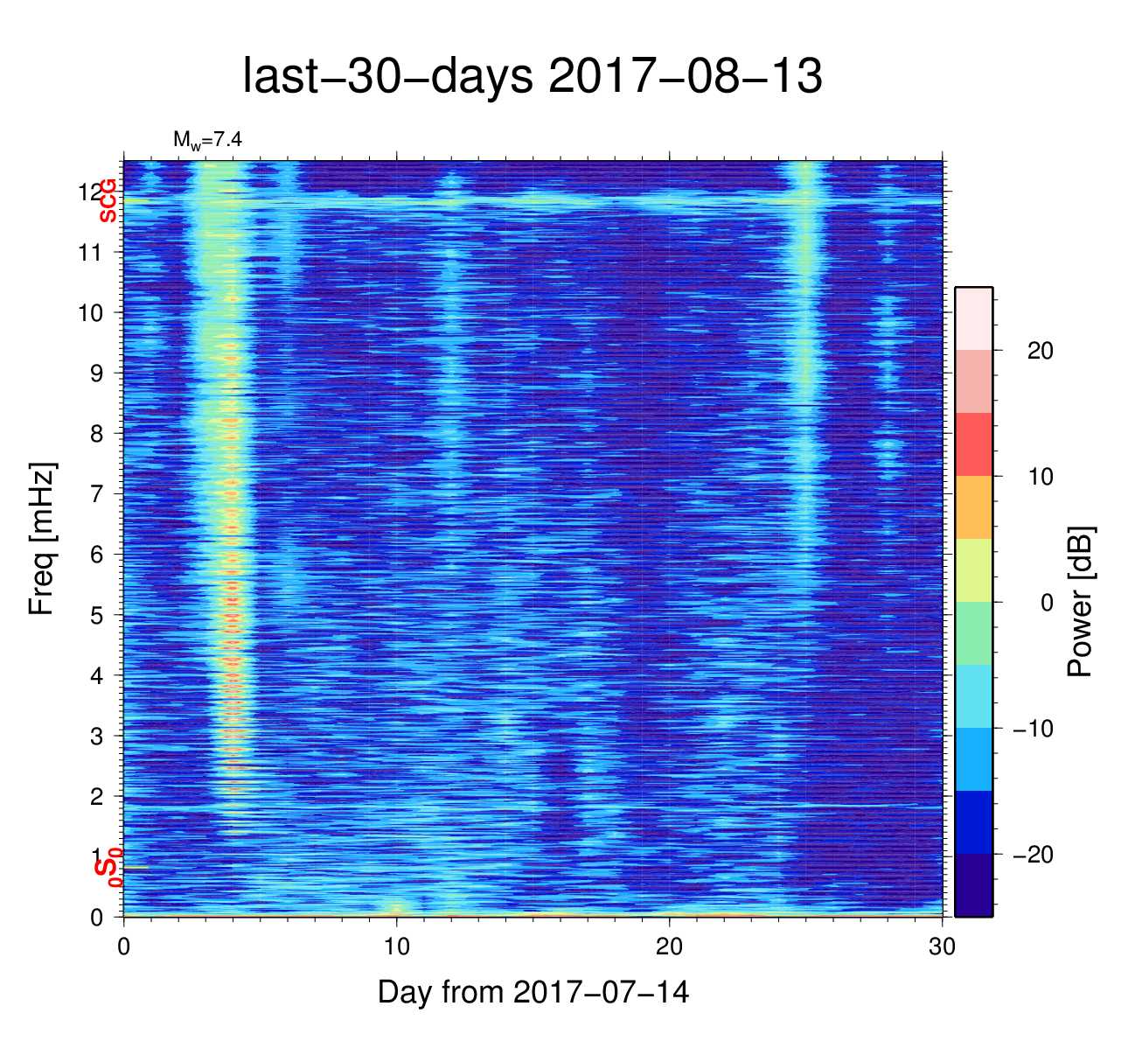The height and width of the screenshot is (1041, 1128).
Task: Select the red SCG label
Action: (108, 200)
